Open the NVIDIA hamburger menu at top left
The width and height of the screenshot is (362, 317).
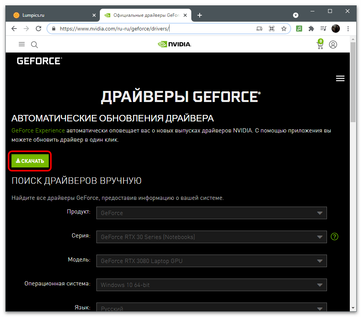click(x=22, y=45)
